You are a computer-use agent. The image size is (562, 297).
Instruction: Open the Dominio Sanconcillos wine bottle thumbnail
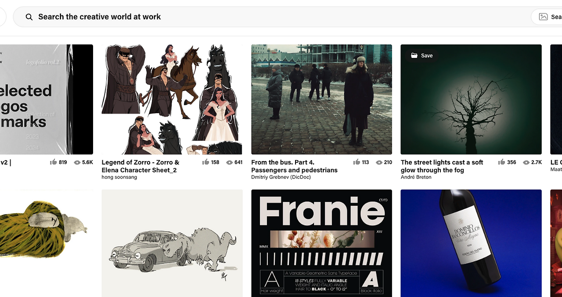[x=471, y=243]
